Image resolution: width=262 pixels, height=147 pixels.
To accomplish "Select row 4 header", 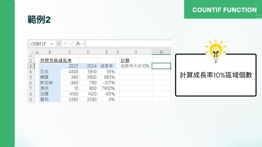I will click(31, 72).
